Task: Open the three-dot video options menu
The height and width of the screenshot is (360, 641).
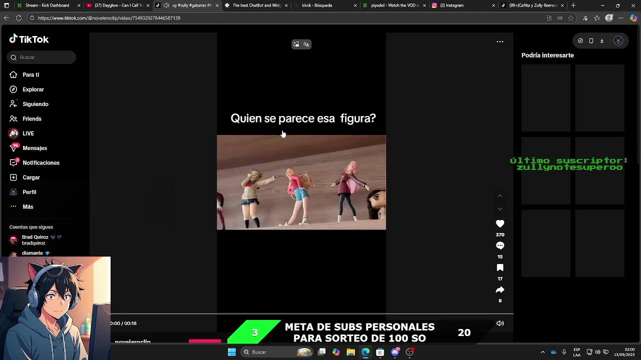Action: [500, 41]
